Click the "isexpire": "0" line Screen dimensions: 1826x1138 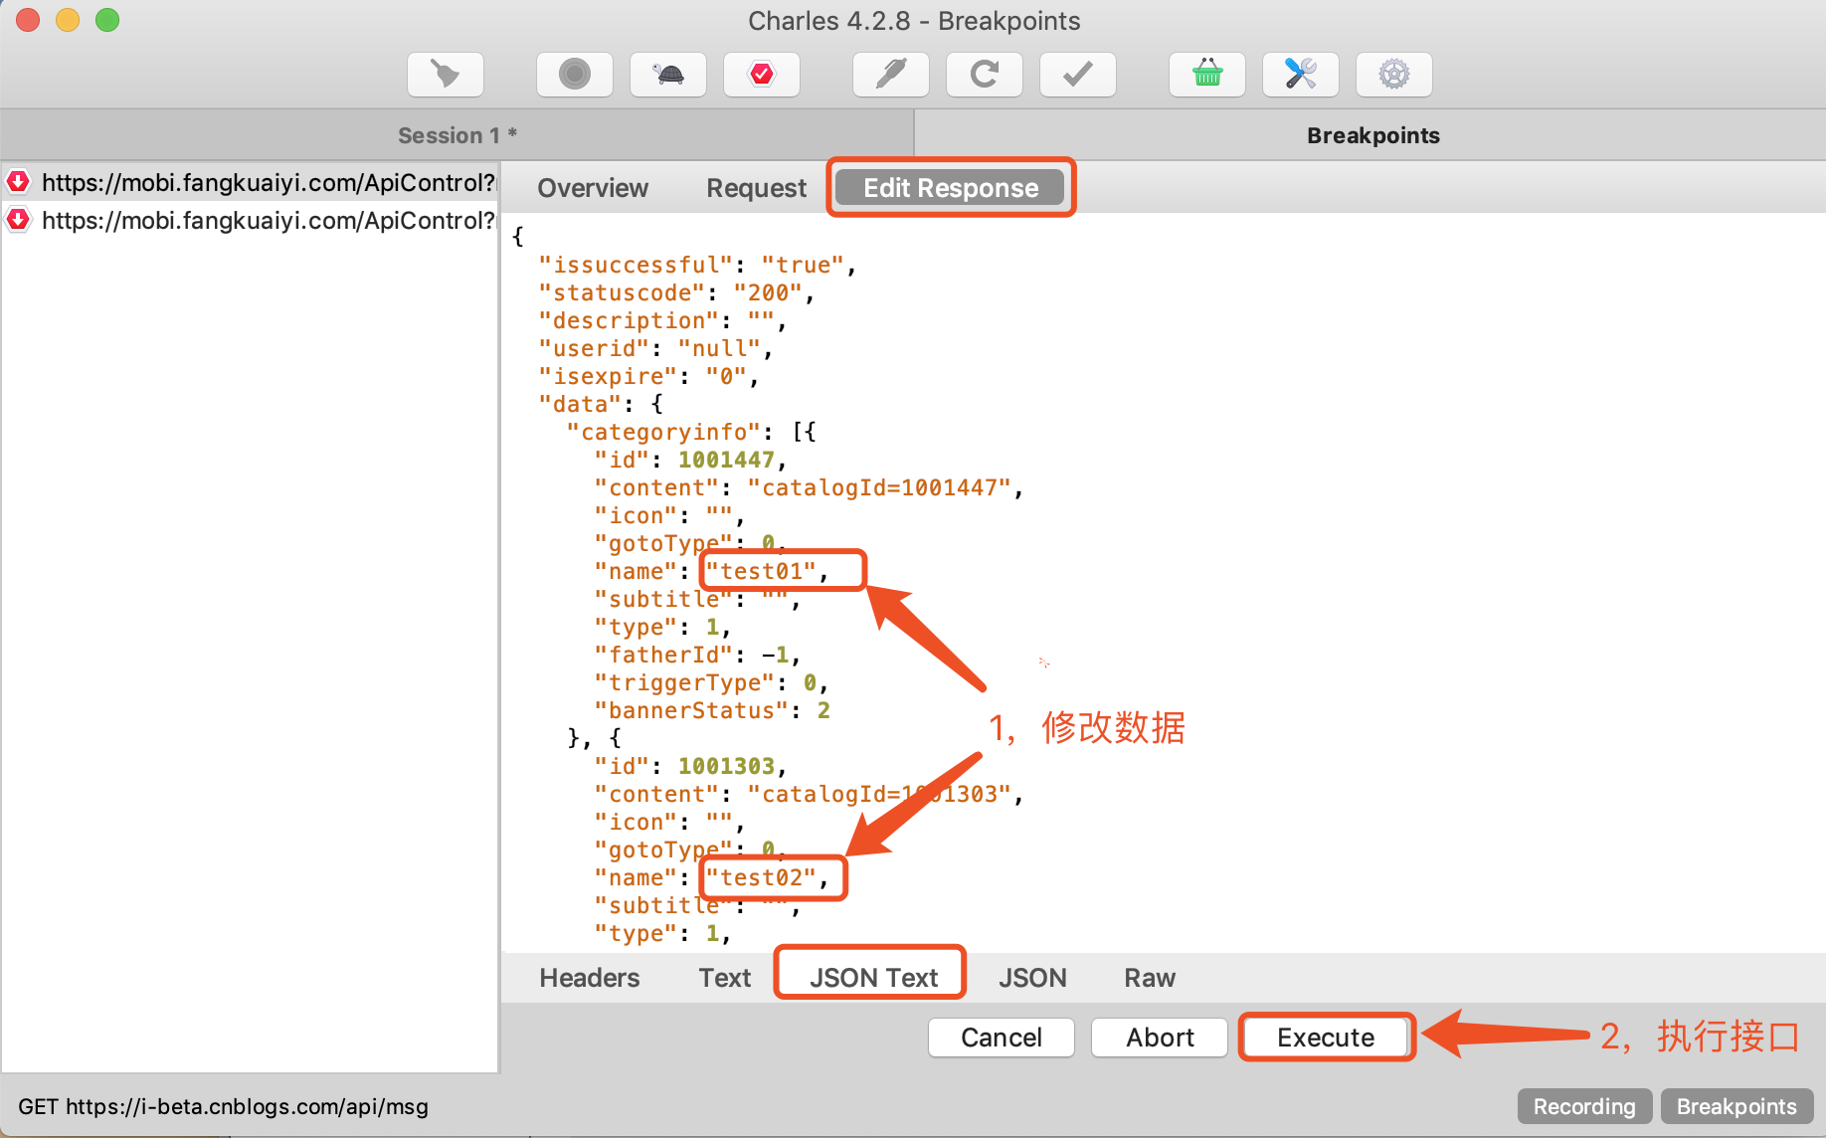point(648,376)
